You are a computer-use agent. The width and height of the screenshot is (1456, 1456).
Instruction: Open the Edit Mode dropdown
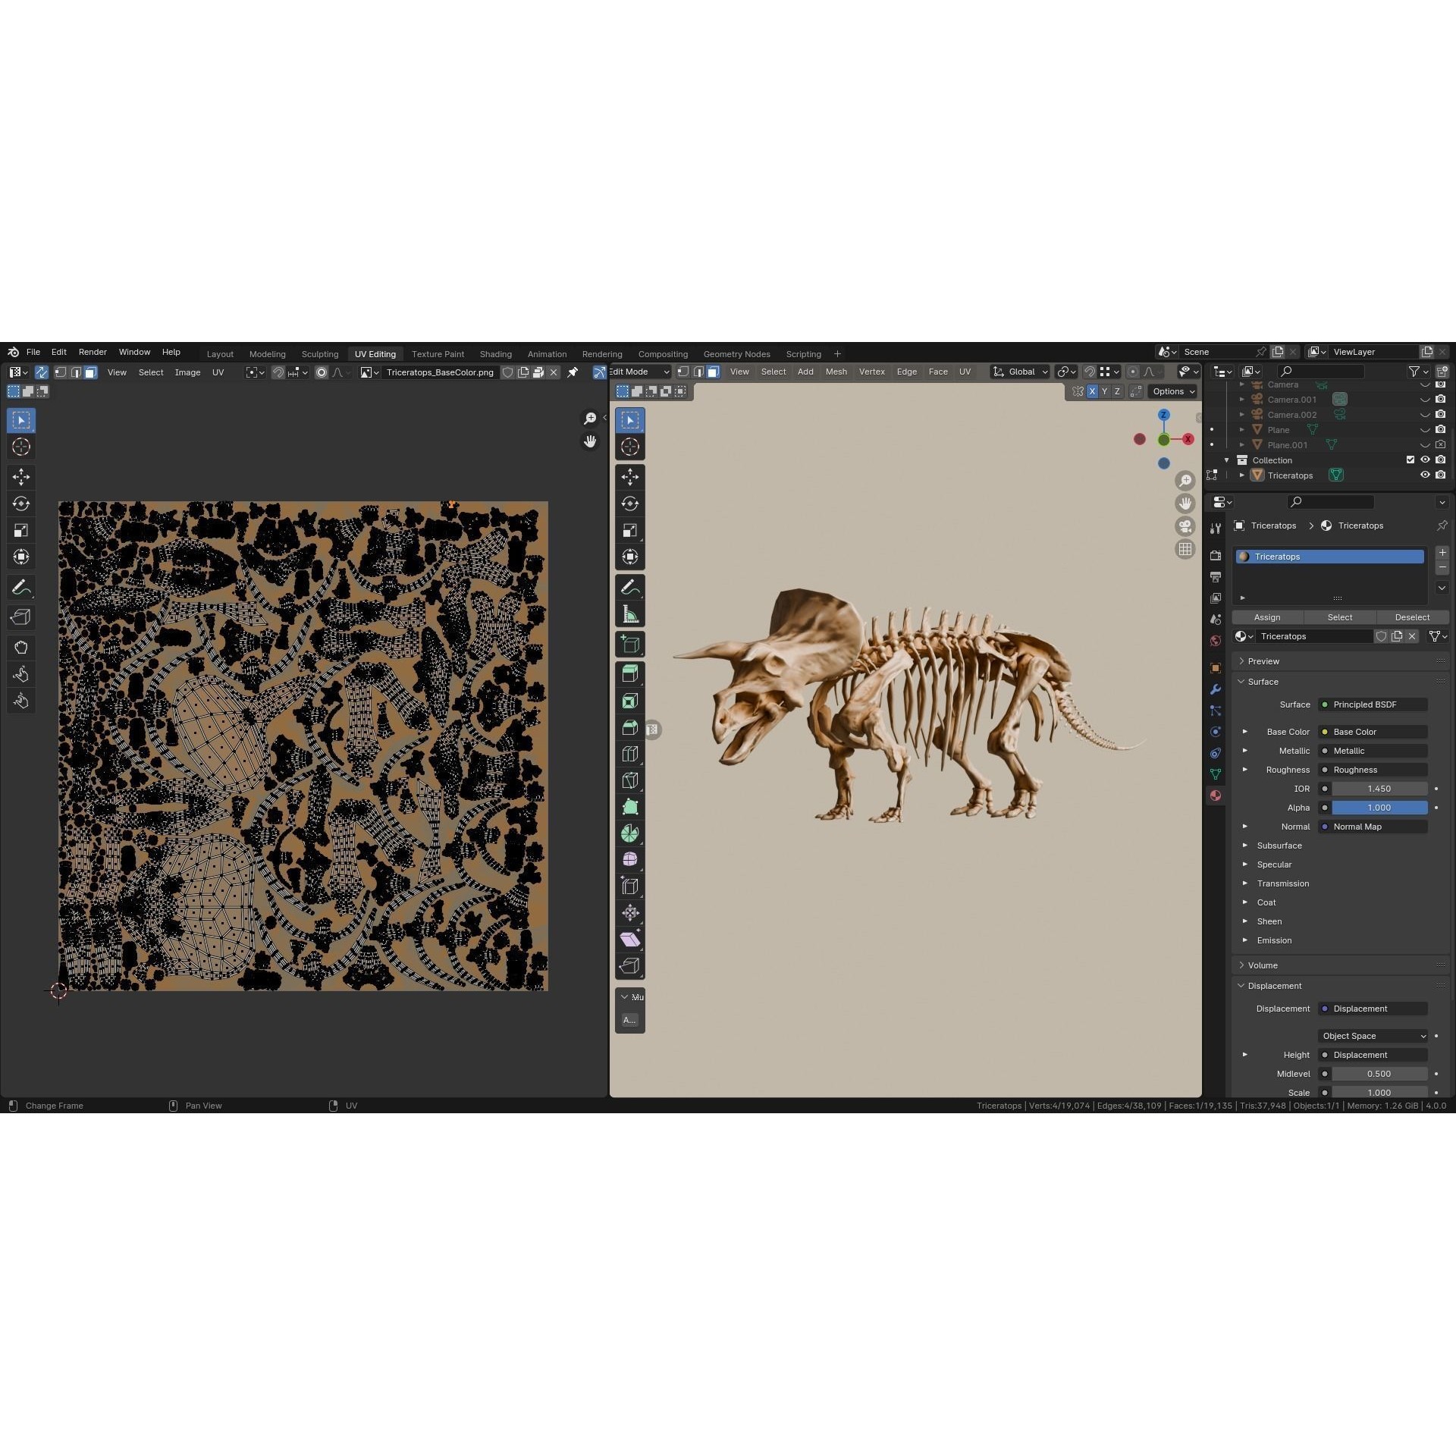pyautogui.click(x=640, y=372)
